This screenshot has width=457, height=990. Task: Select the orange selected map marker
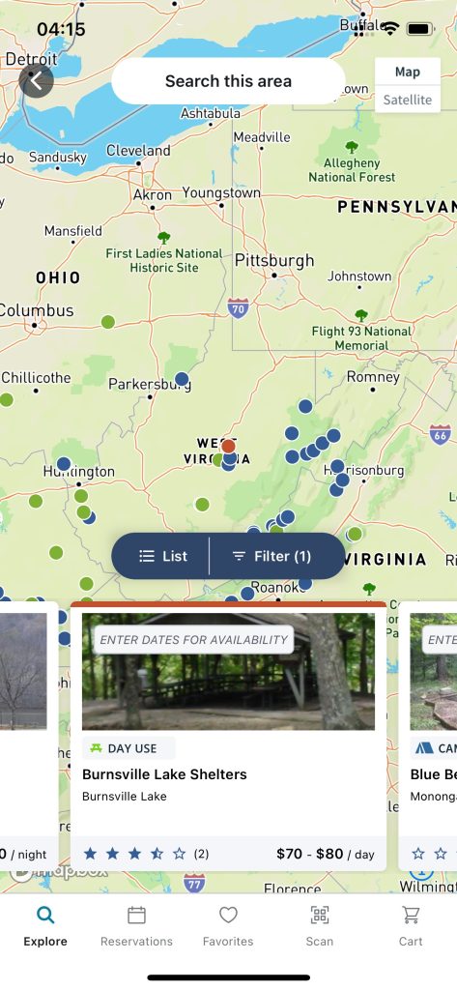228,447
